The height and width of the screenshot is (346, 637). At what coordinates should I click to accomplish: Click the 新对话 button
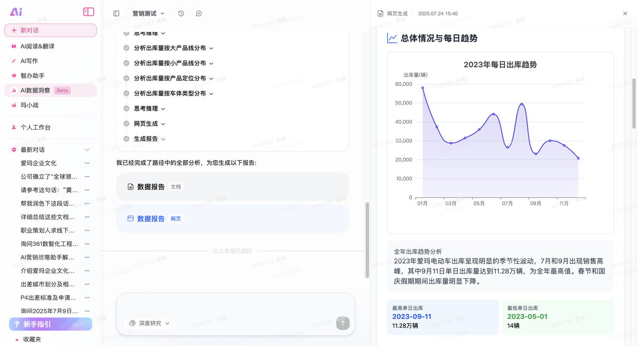coord(50,30)
